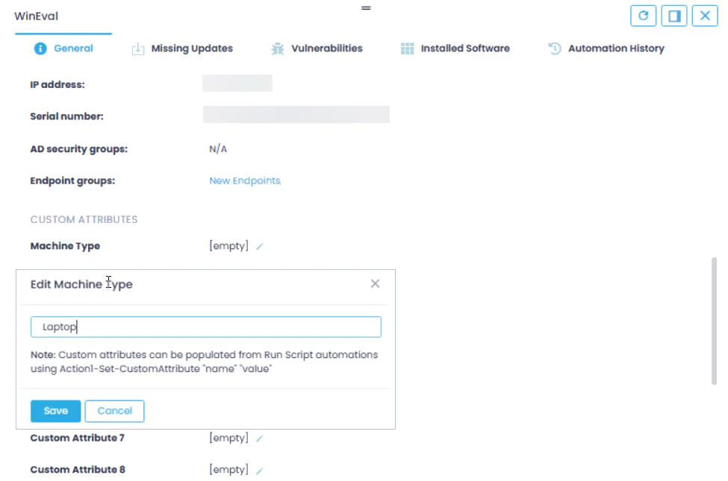Viewport: 728px width, 481px height.
Task: Click the Automation History clock icon
Action: [x=553, y=48]
